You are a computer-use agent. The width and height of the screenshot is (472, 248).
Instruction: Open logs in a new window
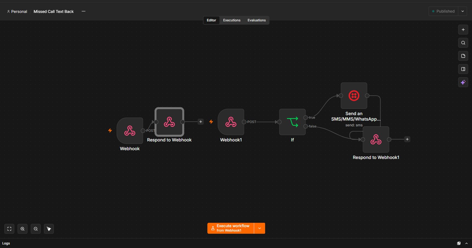click(459, 243)
